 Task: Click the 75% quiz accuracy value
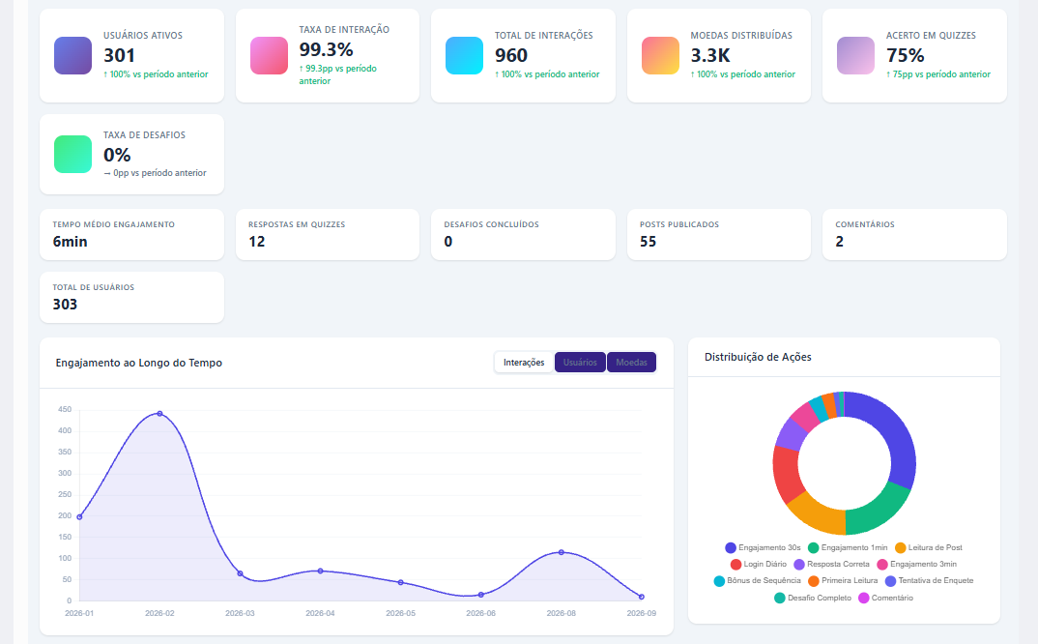(905, 56)
